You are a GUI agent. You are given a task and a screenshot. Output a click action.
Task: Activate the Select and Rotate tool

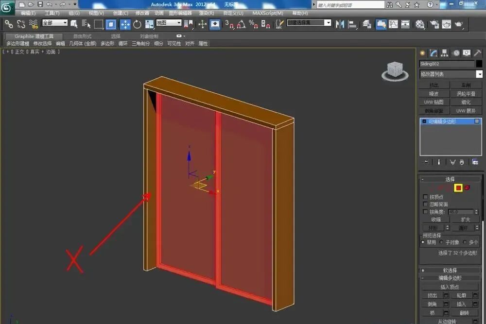coord(137,24)
